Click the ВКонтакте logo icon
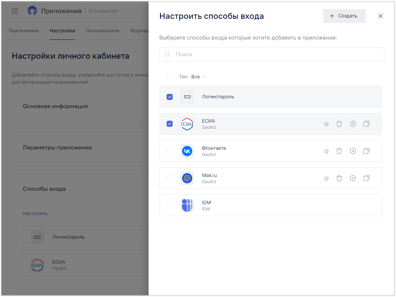Screen dimensions: 396x297 coord(187,151)
